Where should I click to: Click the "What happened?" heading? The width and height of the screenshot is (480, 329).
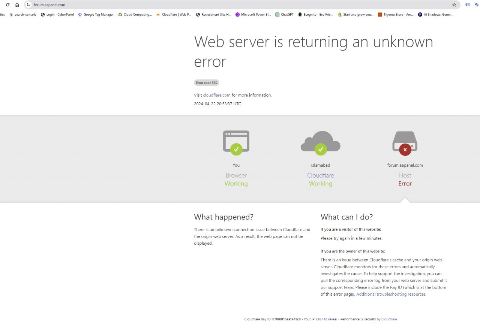point(224,217)
